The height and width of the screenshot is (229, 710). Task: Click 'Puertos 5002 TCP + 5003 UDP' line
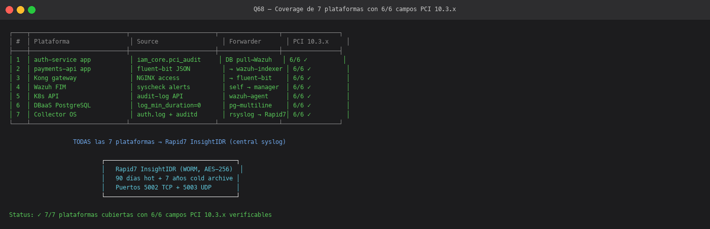(163, 187)
